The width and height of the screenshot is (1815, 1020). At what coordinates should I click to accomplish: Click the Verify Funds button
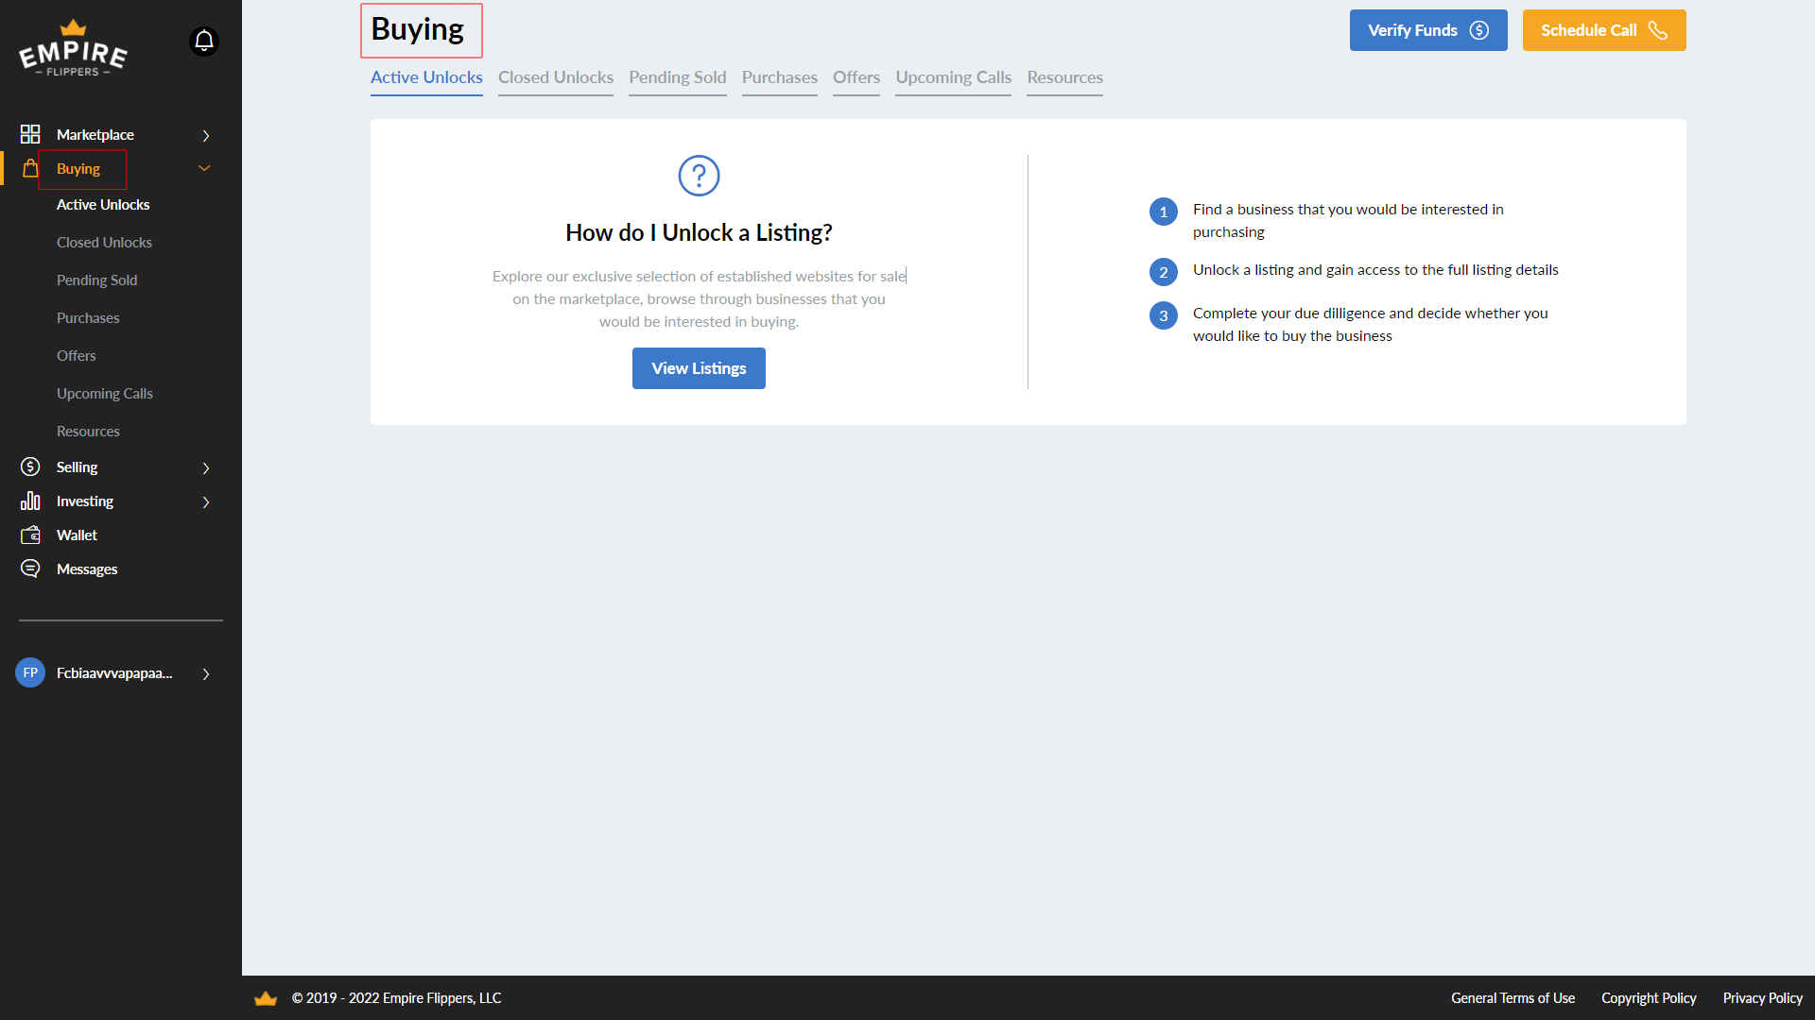[1428, 30]
